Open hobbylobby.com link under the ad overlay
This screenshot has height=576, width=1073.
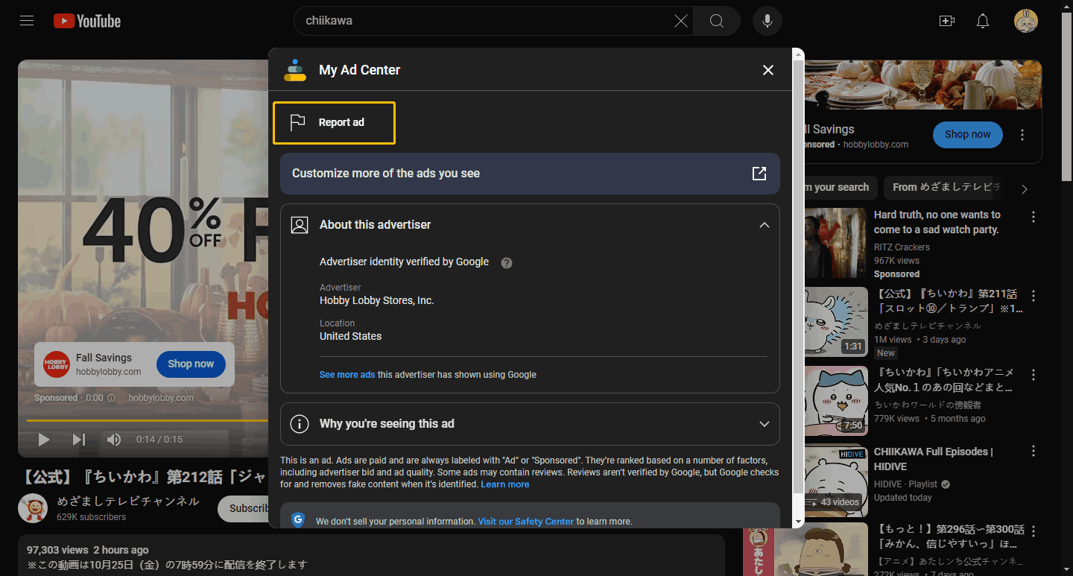tap(161, 398)
